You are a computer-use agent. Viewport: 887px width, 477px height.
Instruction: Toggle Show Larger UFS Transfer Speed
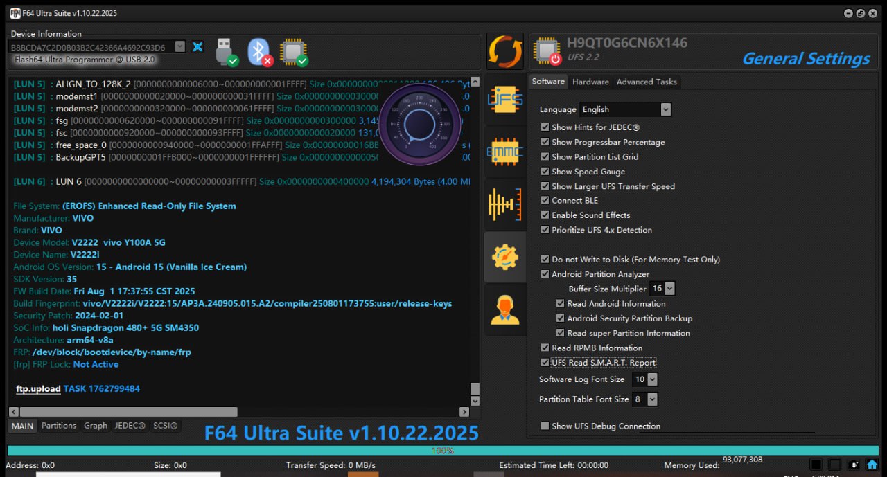click(x=545, y=186)
